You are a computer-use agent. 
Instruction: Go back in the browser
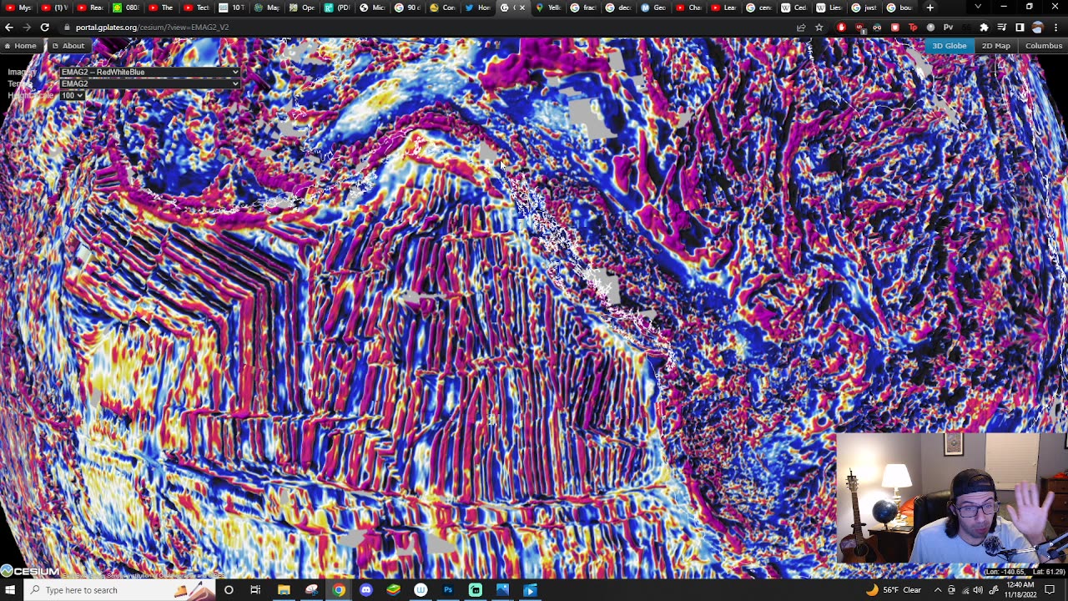tap(9, 27)
